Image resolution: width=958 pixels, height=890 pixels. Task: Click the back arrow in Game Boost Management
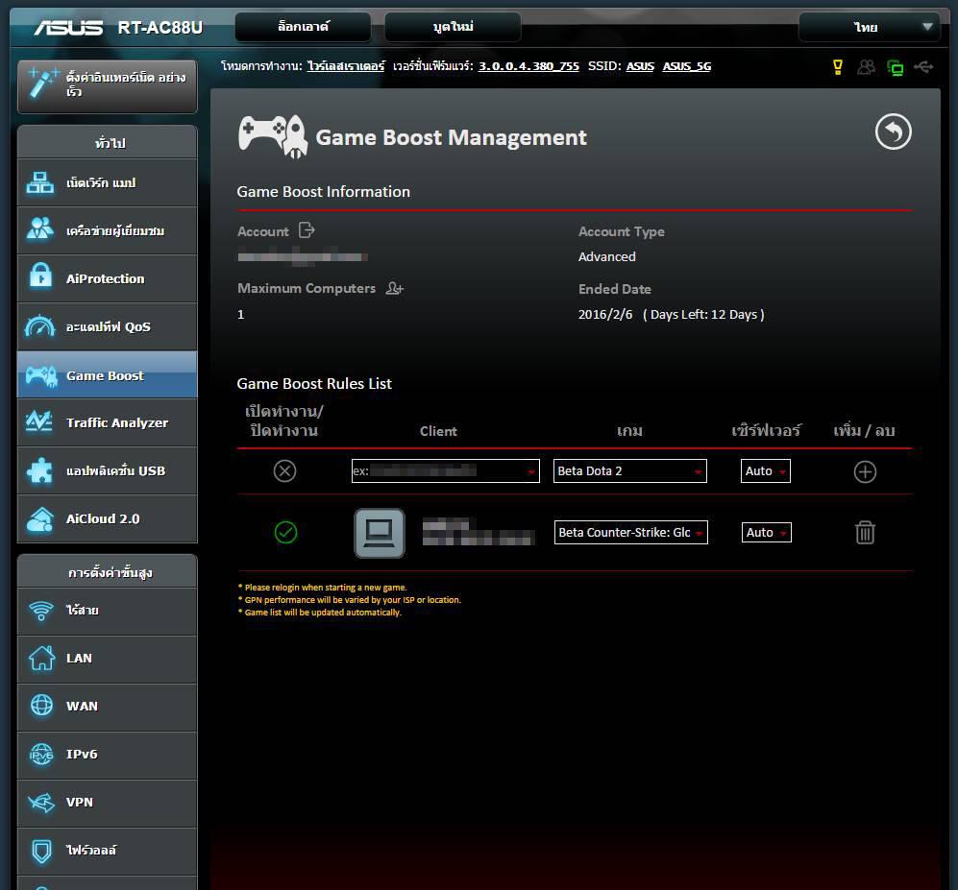[x=893, y=132]
